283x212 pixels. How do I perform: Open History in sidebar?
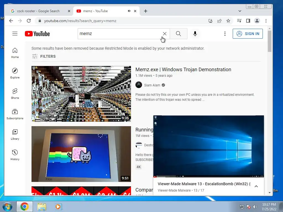(x=15, y=155)
